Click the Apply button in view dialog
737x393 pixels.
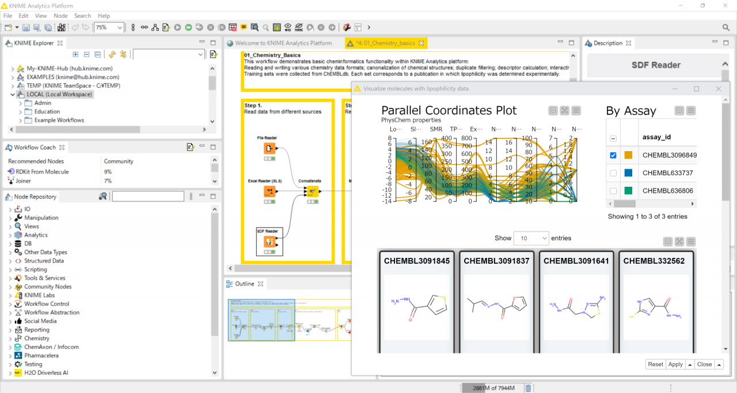click(675, 364)
